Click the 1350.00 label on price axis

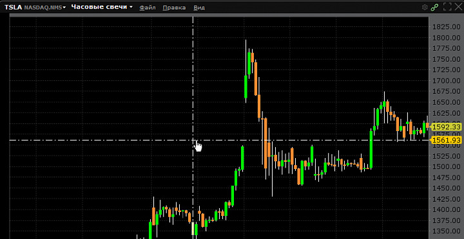pyautogui.click(x=446, y=231)
